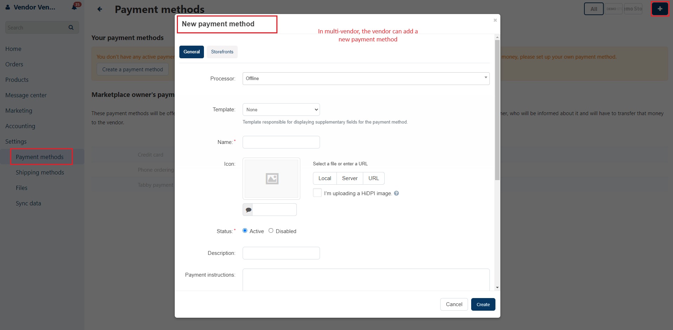Choose Server file upload option
This screenshot has width=673, height=330.
pyautogui.click(x=350, y=178)
